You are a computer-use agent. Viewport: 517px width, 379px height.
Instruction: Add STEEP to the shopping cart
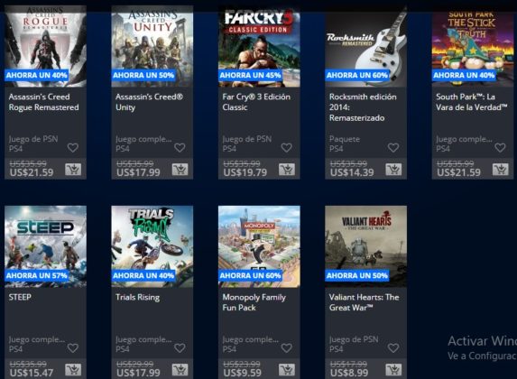(x=73, y=370)
